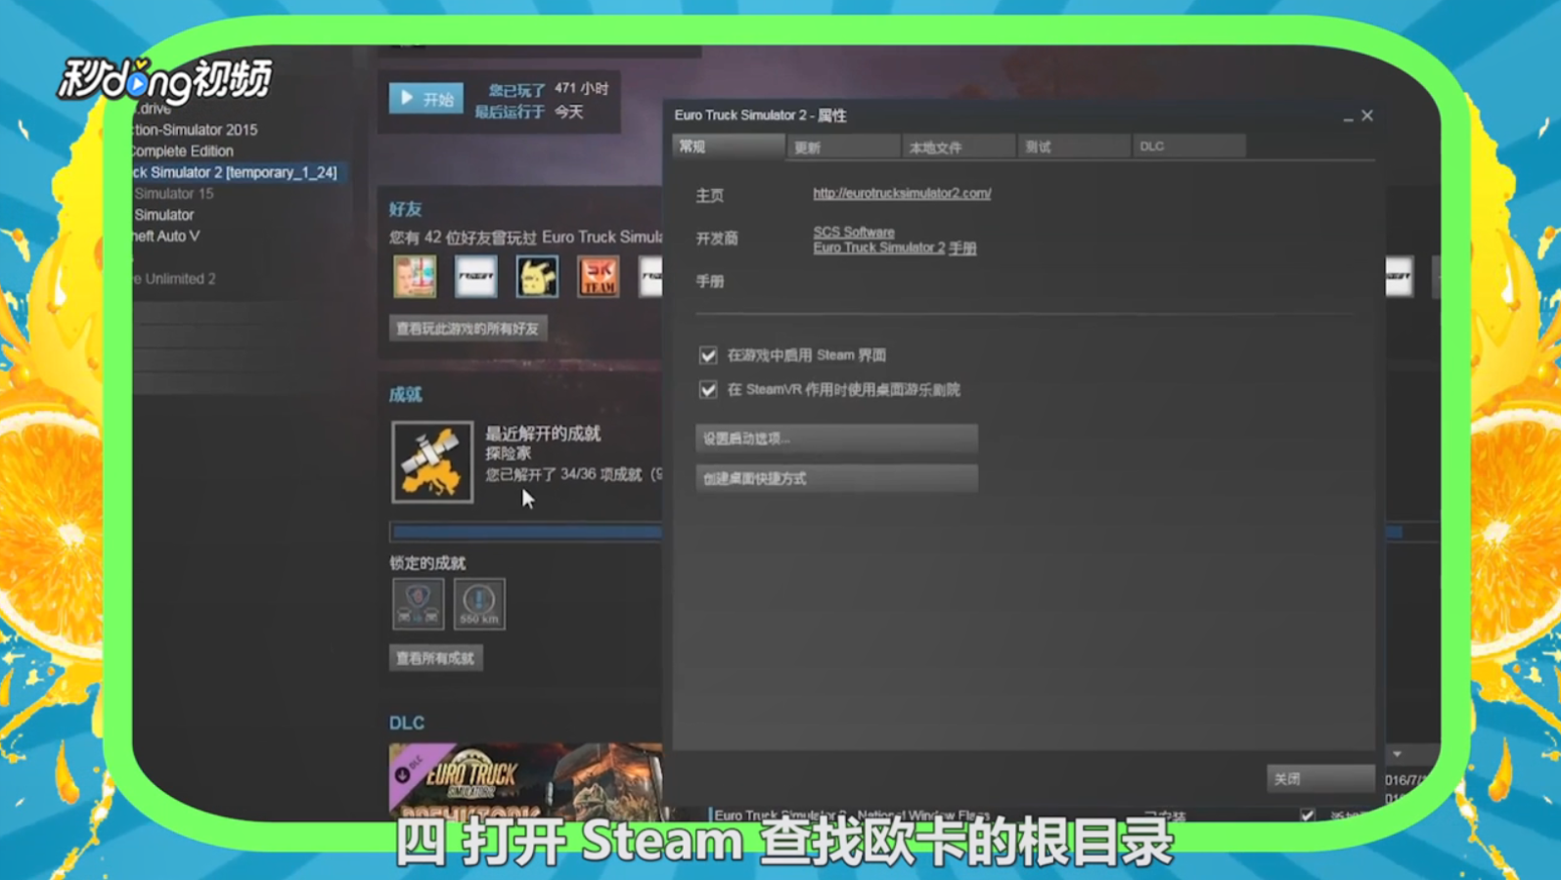Viewport: 1561px width, 880px height.
Task: Select heft Auto V in library list
Action: tap(166, 236)
